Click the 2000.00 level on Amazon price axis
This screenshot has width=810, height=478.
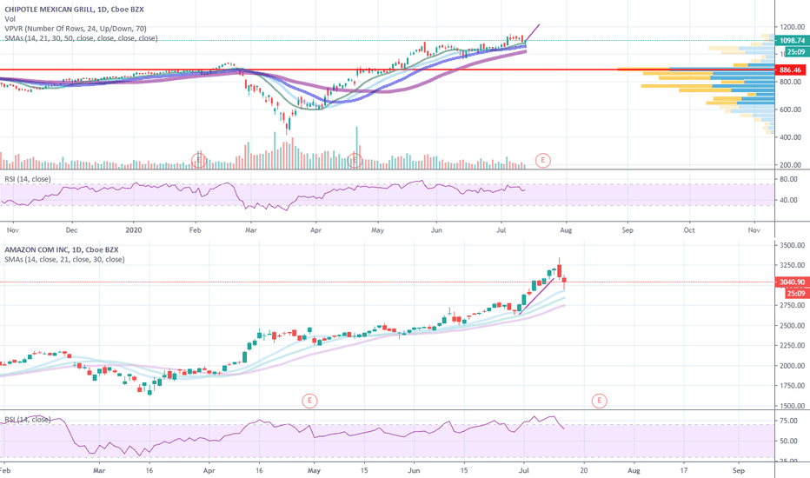coord(793,366)
